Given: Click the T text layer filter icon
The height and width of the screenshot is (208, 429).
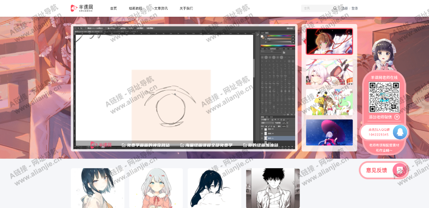Looking at the screenshot, I should pos(278,120).
